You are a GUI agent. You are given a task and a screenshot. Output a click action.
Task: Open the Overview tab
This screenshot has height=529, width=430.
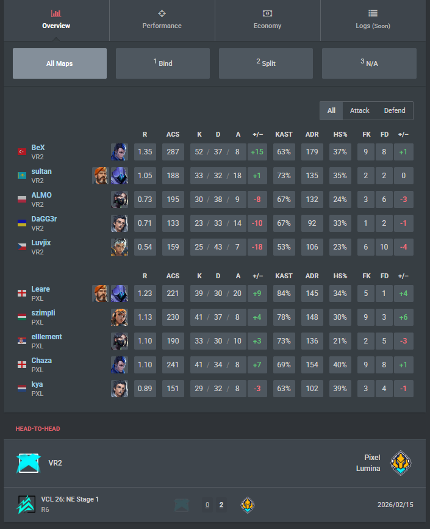56,21
